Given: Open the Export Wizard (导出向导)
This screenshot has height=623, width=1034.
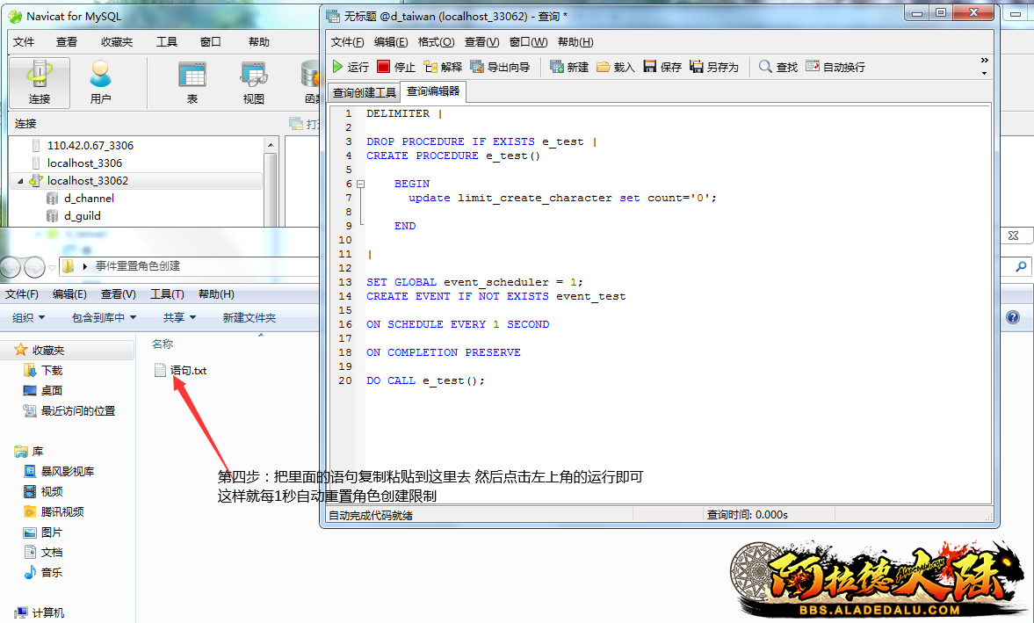Looking at the screenshot, I should [x=499, y=67].
